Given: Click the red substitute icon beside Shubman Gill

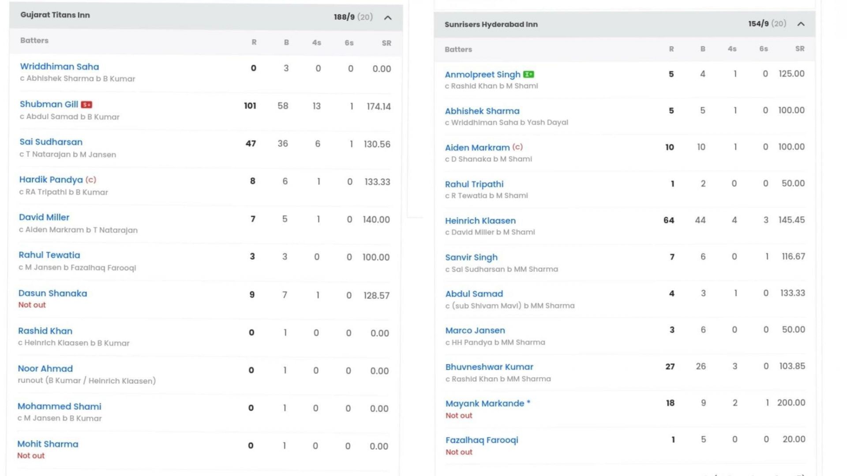Looking at the screenshot, I should pos(86,105).
